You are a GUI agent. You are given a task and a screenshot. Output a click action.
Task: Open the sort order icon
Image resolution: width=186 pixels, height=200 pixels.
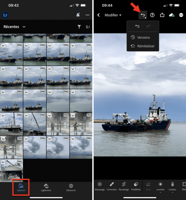point(88,27)
